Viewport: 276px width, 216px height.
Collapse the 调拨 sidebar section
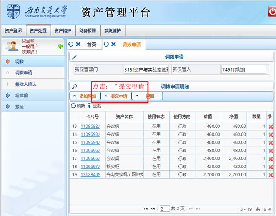(x=19, y=61)
